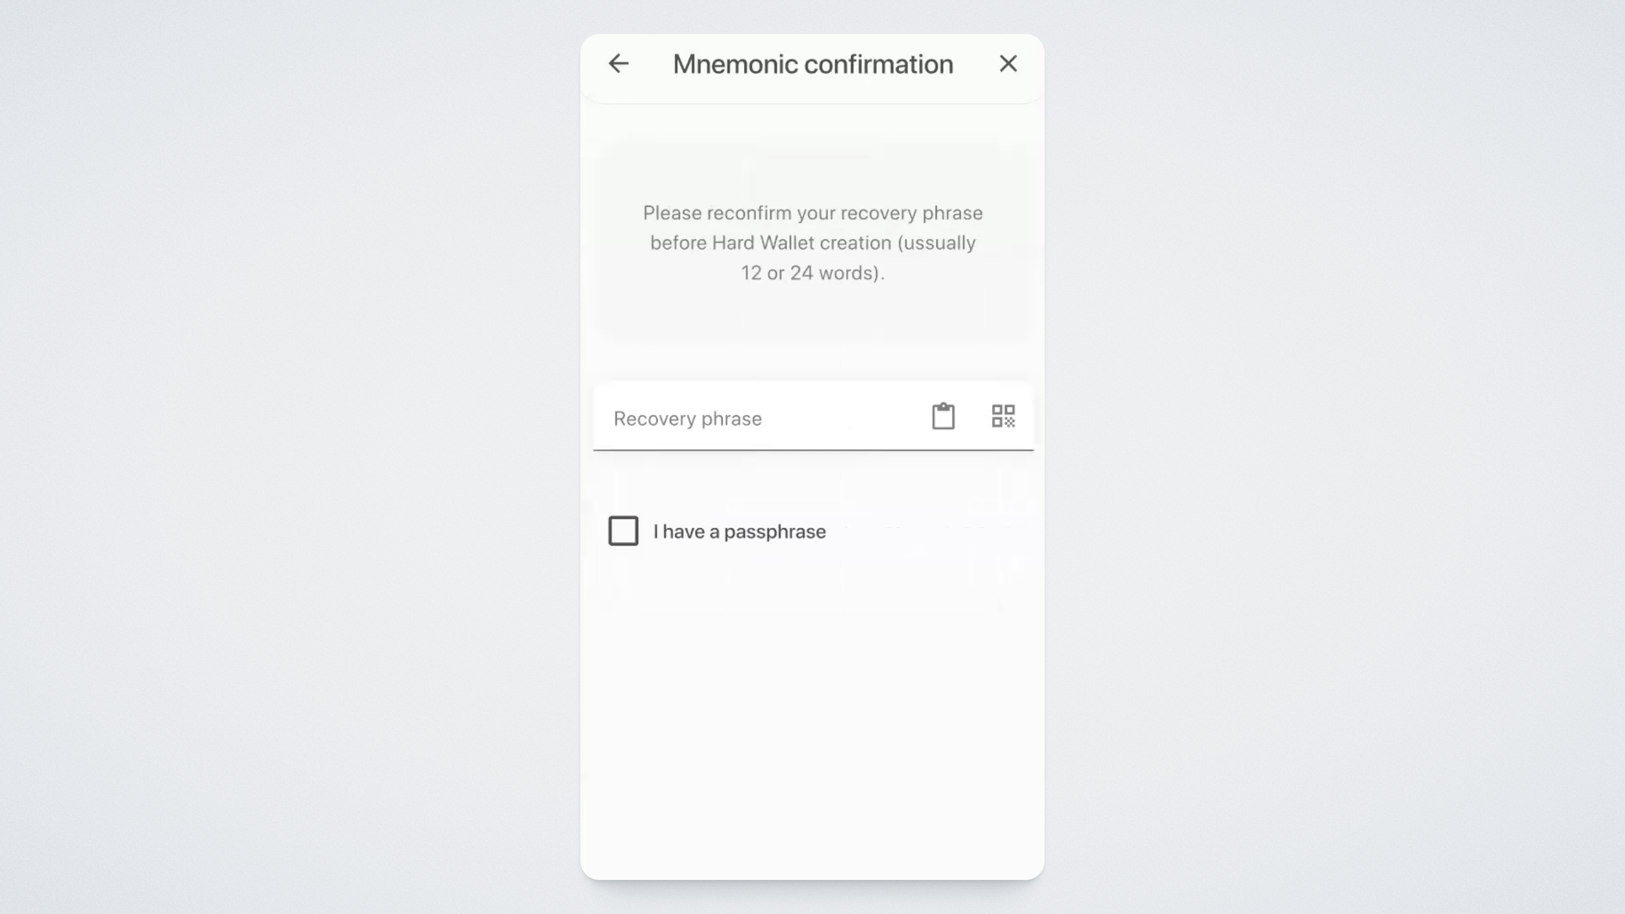Enable the "I have a passphrase" checkbox
The image size is (1625, 914).
coord(623,530)
